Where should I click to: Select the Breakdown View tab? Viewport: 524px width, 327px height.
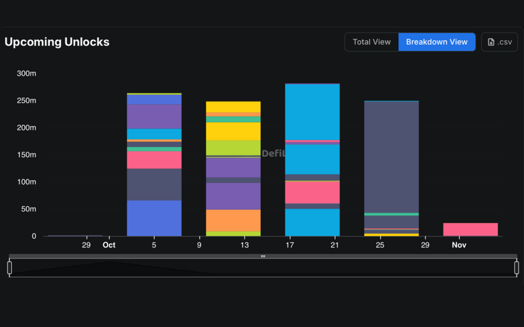click(437, 42)
